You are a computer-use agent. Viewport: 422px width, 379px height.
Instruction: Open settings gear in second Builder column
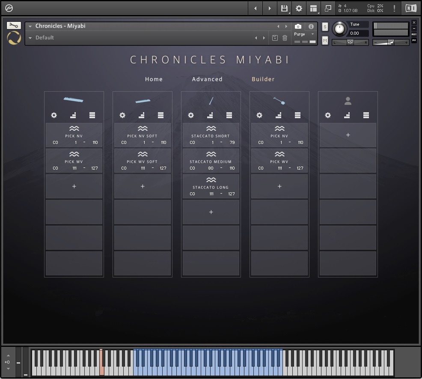pyautogui.click(x=122, y=115)
